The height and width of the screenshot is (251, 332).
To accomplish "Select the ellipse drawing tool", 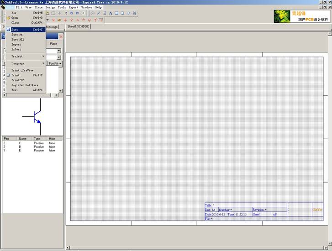I will tap(128, 13).
